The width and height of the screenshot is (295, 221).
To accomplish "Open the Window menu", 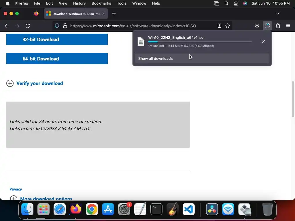I will [139, 3].
